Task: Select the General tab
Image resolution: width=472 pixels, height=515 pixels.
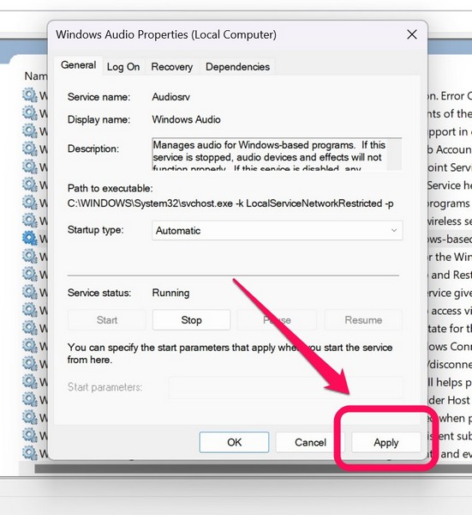Action: [78, 65]
